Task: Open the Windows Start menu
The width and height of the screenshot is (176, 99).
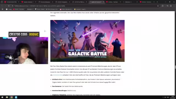Action: 2,97
